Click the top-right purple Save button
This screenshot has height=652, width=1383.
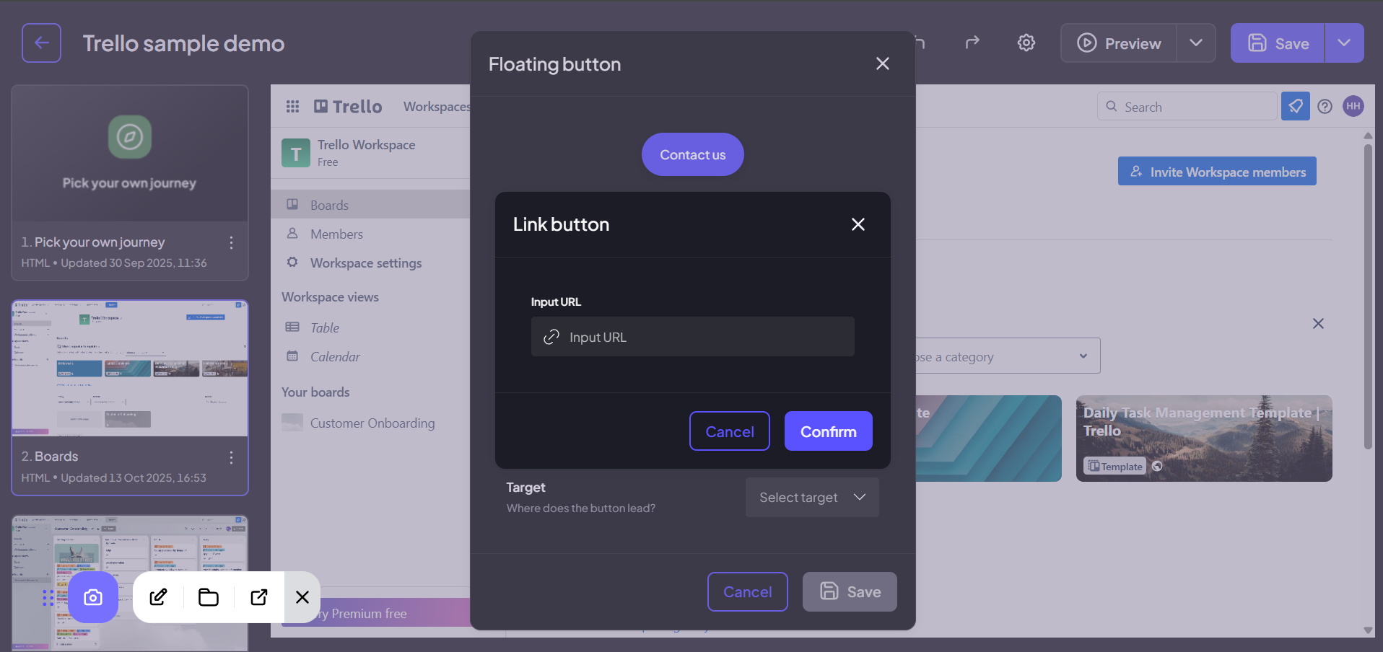tap(1278, 43)
